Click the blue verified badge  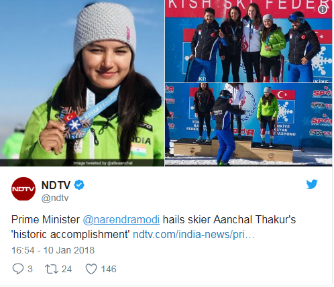79,185
